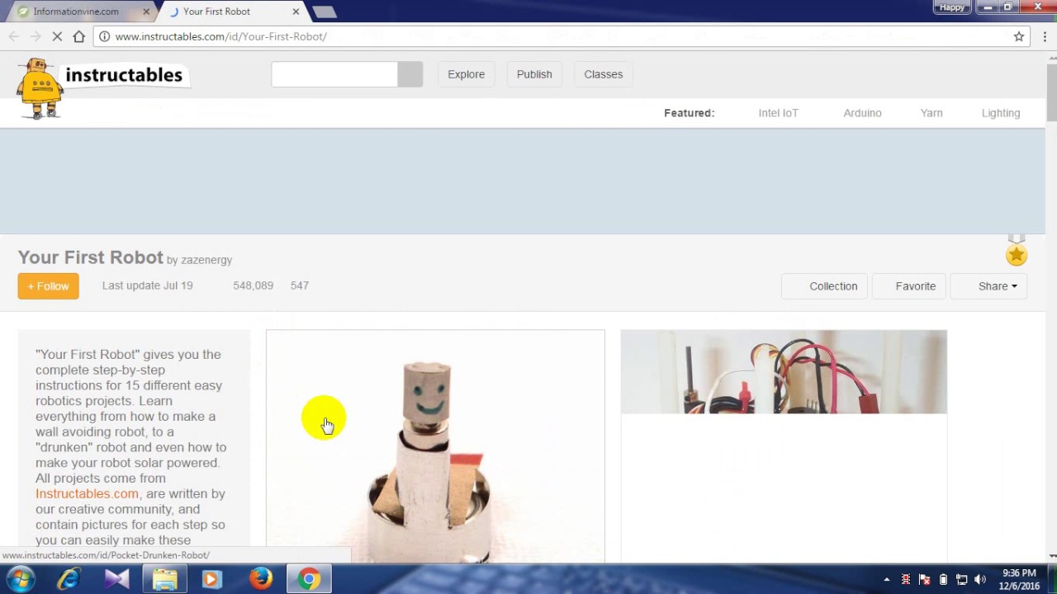Image resolution: width=1057 pixels, height=594 pixels.
Task: Close the Informationvine.com tab
Action: (x=146, y=12)
